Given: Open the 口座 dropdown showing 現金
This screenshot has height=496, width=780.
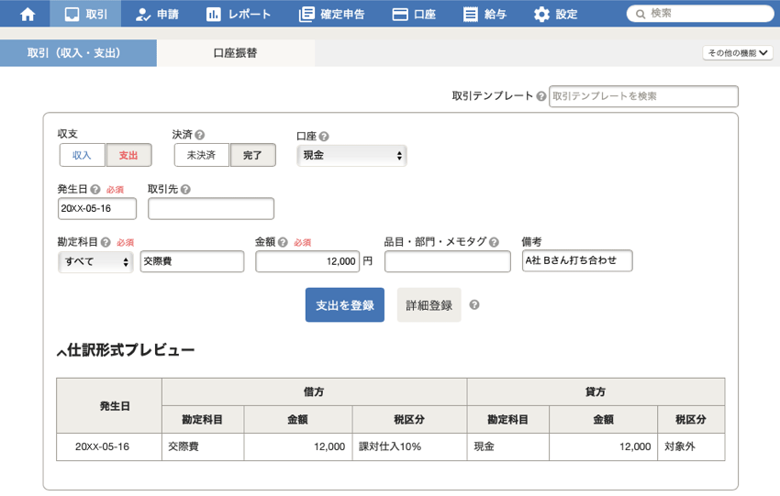Looking at the screenshot, I should click(351, 156).
